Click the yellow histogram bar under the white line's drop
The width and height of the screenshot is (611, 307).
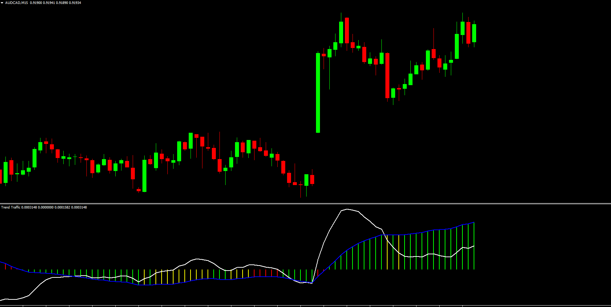387,253
